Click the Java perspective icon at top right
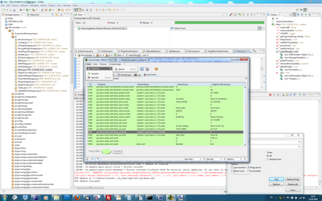This screenshot has width=322, height=201. (305, 10)
